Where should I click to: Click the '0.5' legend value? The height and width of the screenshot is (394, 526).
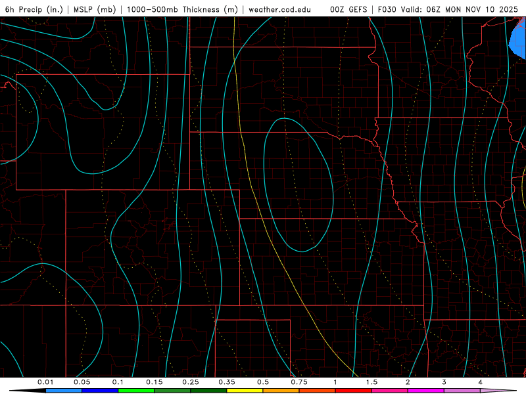coord(263,382)
